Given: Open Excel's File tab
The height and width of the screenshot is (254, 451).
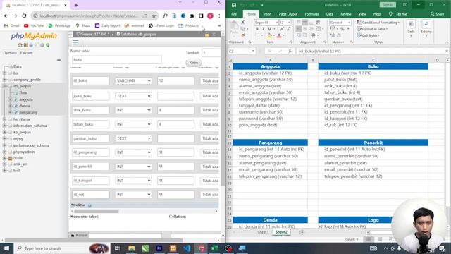Looking at the screenshot, I should [x=234, y=14].
